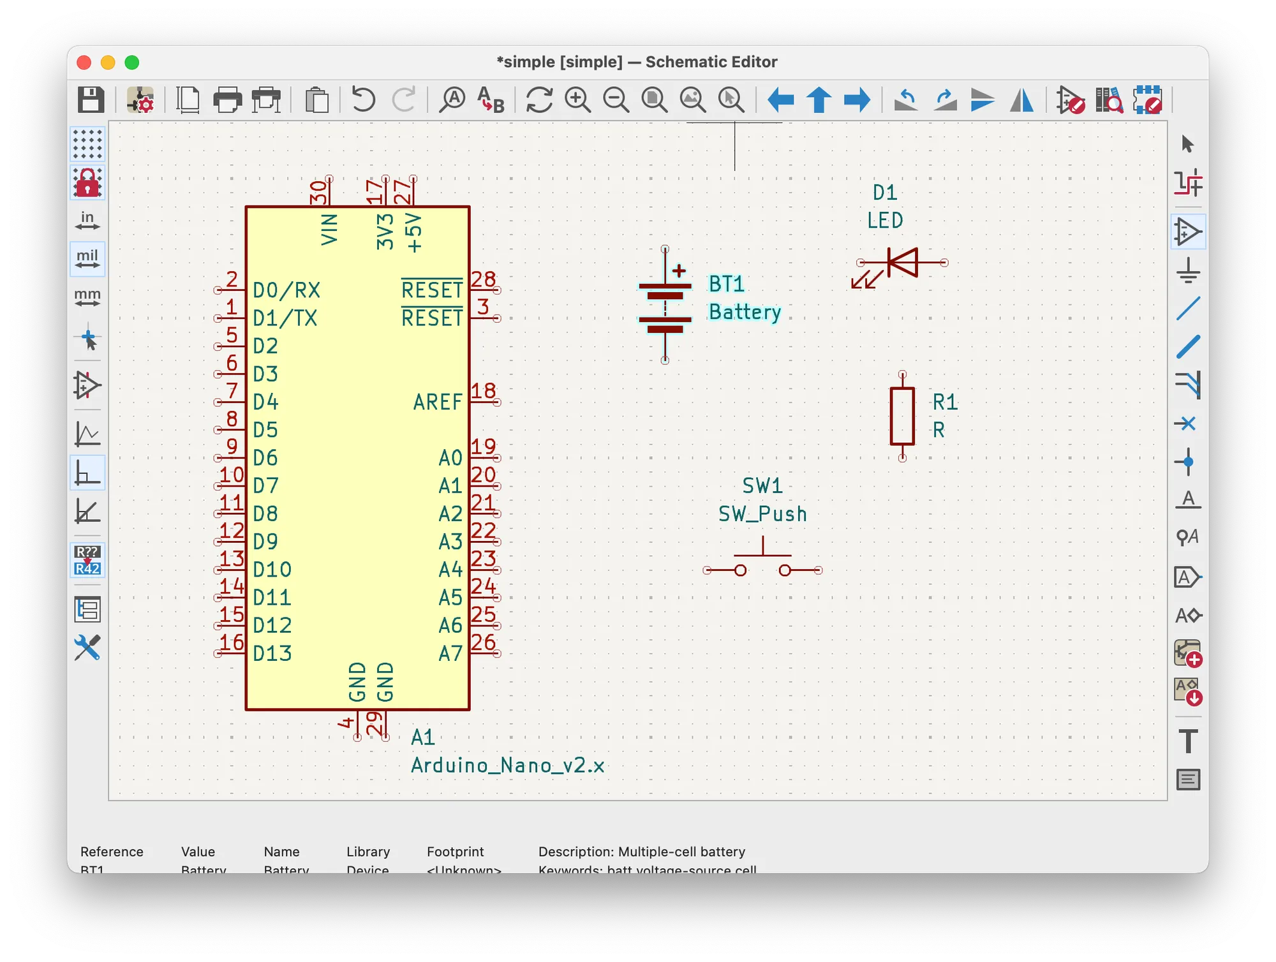Toggle automatic annotation R42 icon
This screenshot has height=962, width=1276.
pyautogui.click(x=87, y=560)
